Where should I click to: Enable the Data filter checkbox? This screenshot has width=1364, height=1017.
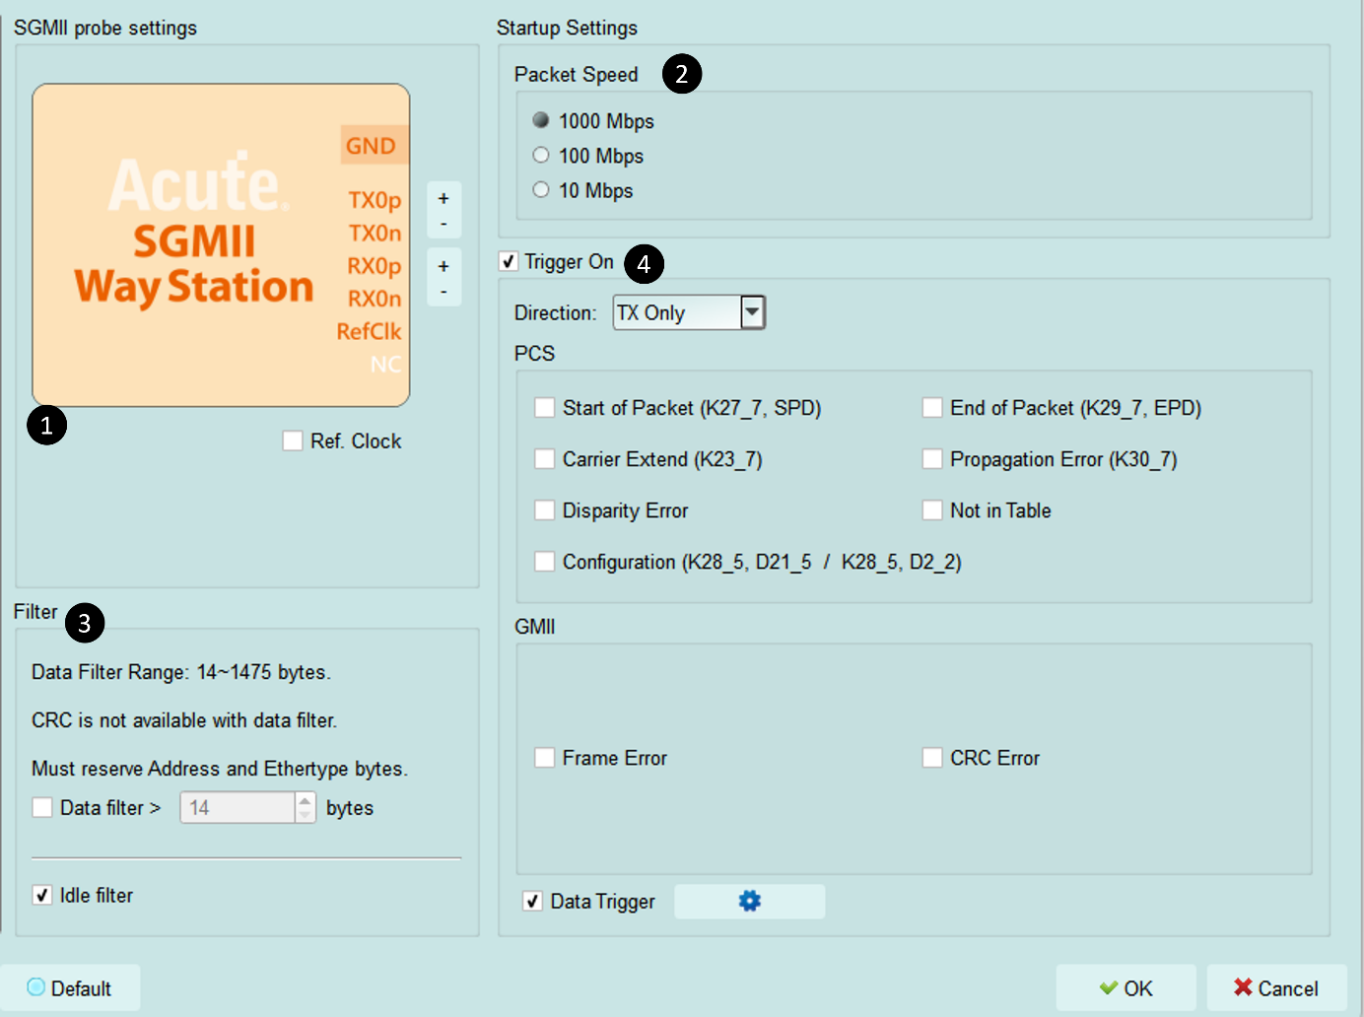42,807
